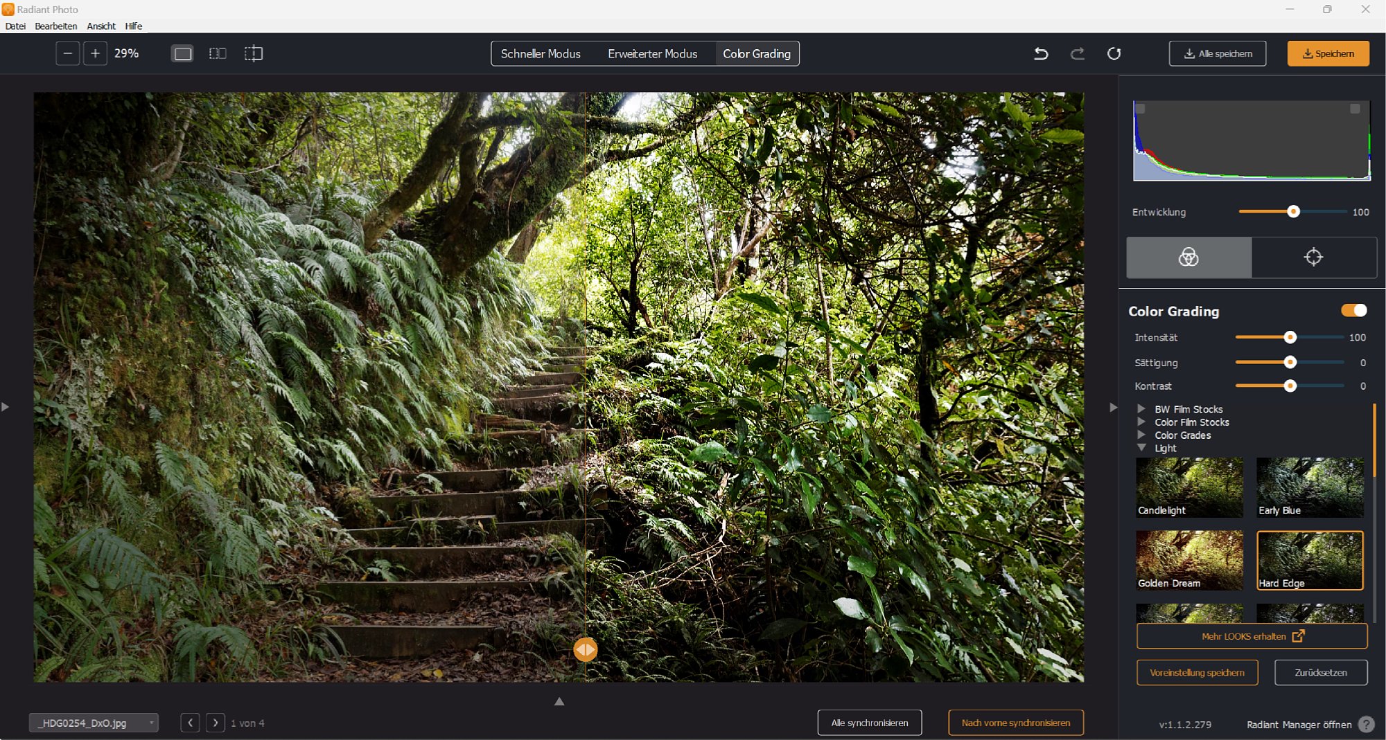Click the orange Speichern button
The height and width of the screenshot is (740, 1386).
coord(1328,53)
